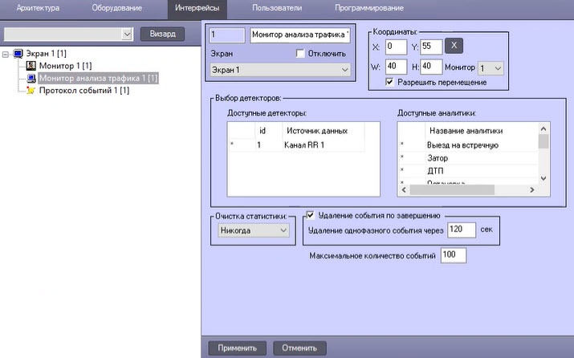This screenshot has height=358, width=574.
Task: Uncheck Удаление события по завершению
Action: [x=310, y=215]
